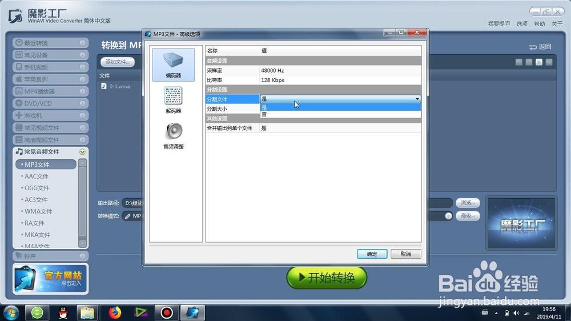Expand the 游戏机 category

[x=51, y=115]
